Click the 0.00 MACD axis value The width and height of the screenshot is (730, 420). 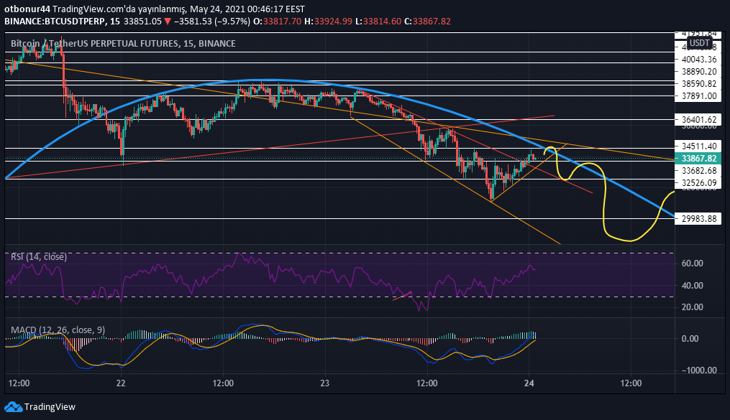click(x=690, y=339)
